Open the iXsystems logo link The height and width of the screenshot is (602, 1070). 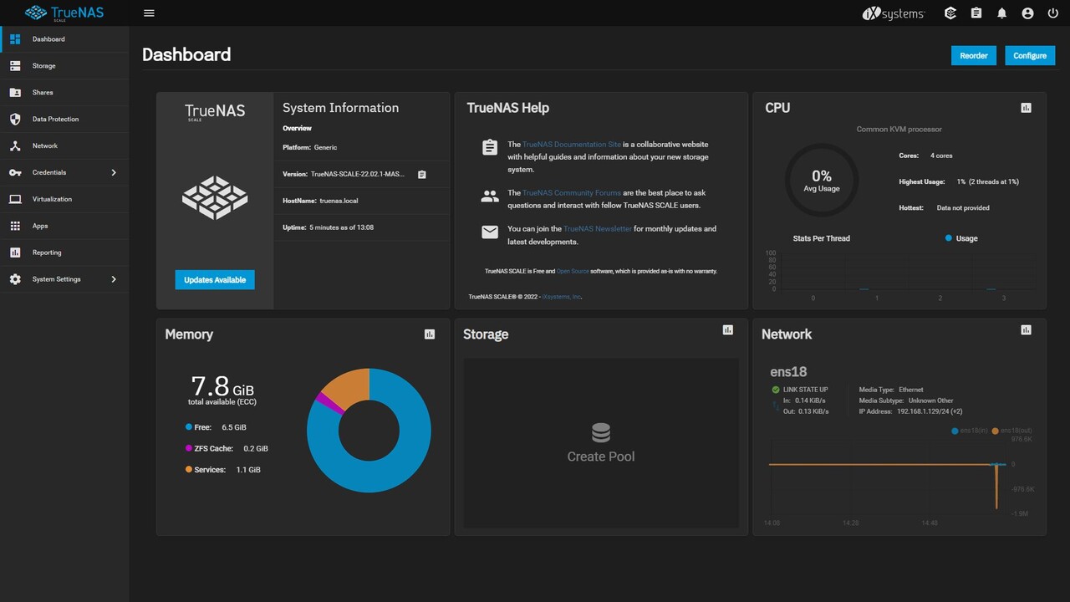coord(894,13)
